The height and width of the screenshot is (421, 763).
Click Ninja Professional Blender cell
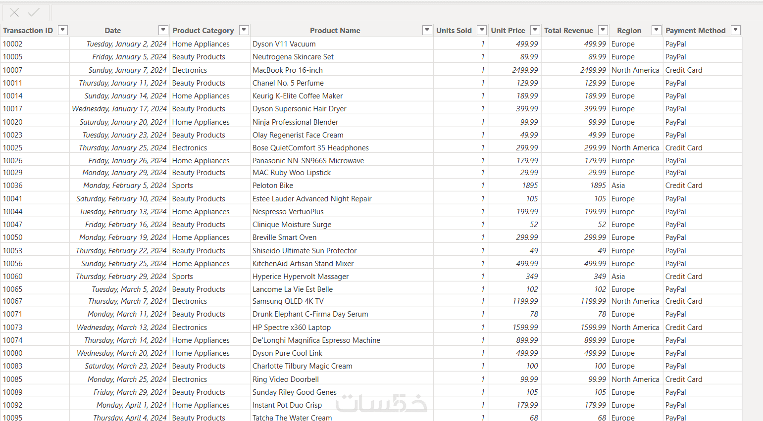(342, 122)
